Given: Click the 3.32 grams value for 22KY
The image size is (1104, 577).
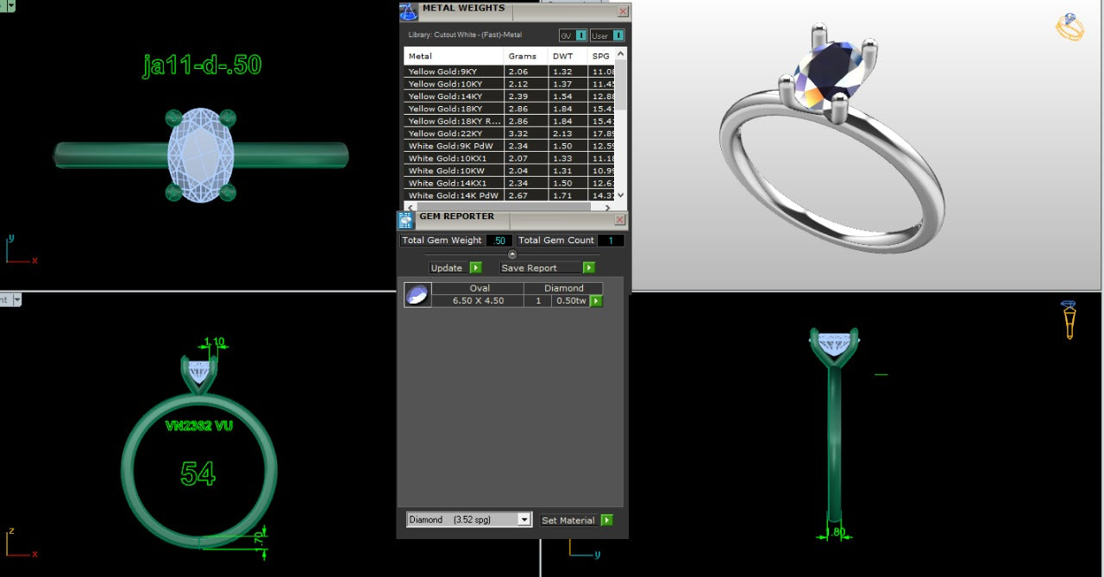Looking at the screenshot, I should [x=518, y=134].
